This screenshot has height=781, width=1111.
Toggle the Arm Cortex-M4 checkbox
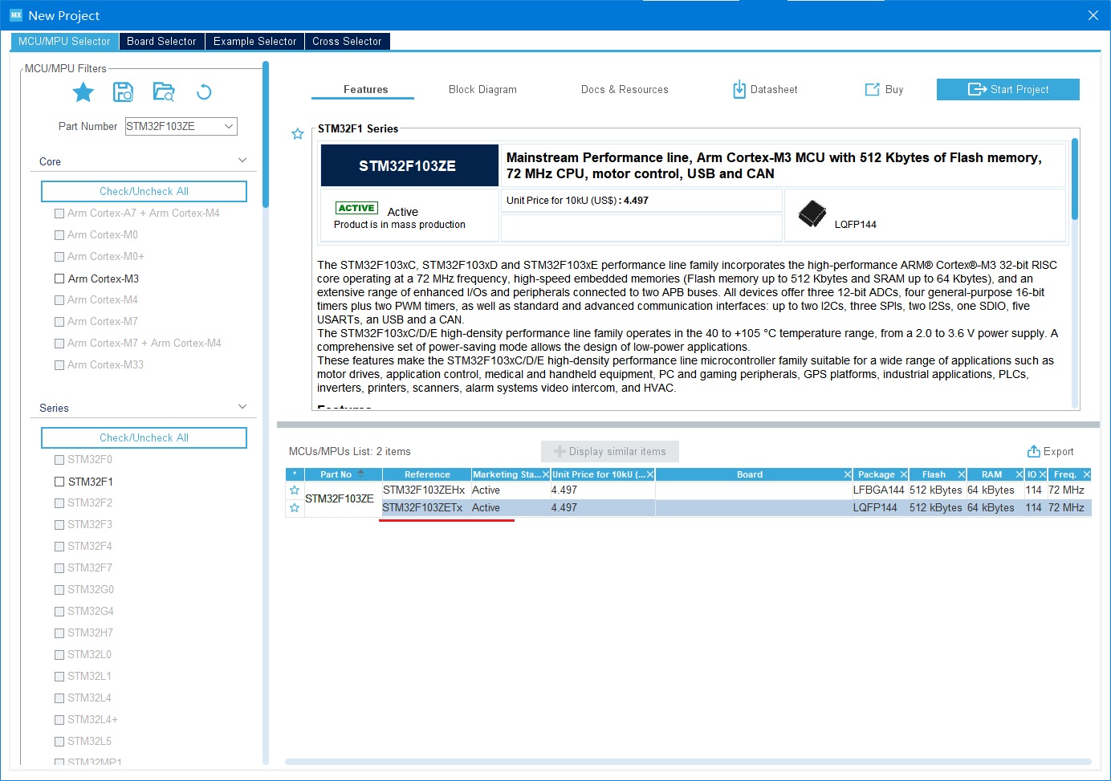coord(59,300)
